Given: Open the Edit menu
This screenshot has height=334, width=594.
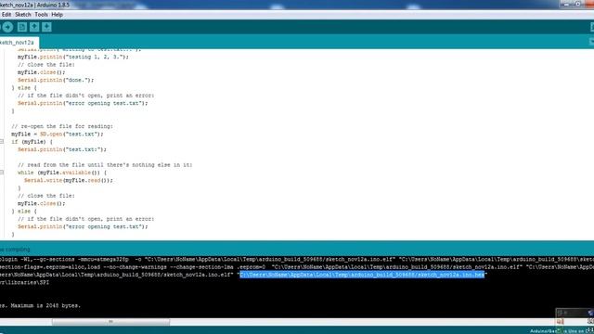Looking at the screenshot, I should point(6,15).
